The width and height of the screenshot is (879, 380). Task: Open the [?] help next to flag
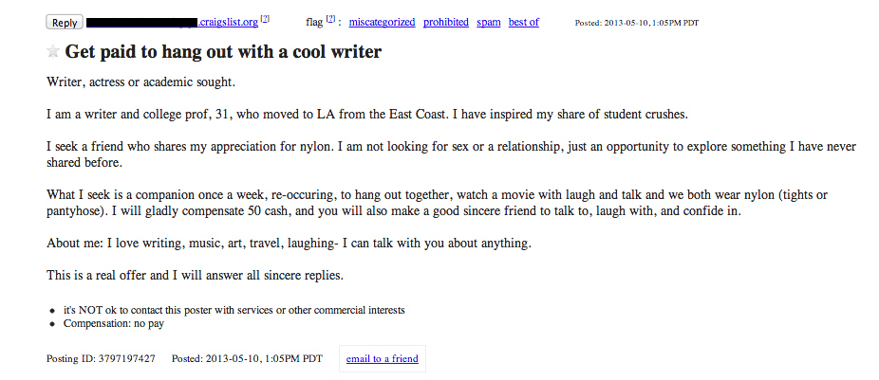[330, 19]
